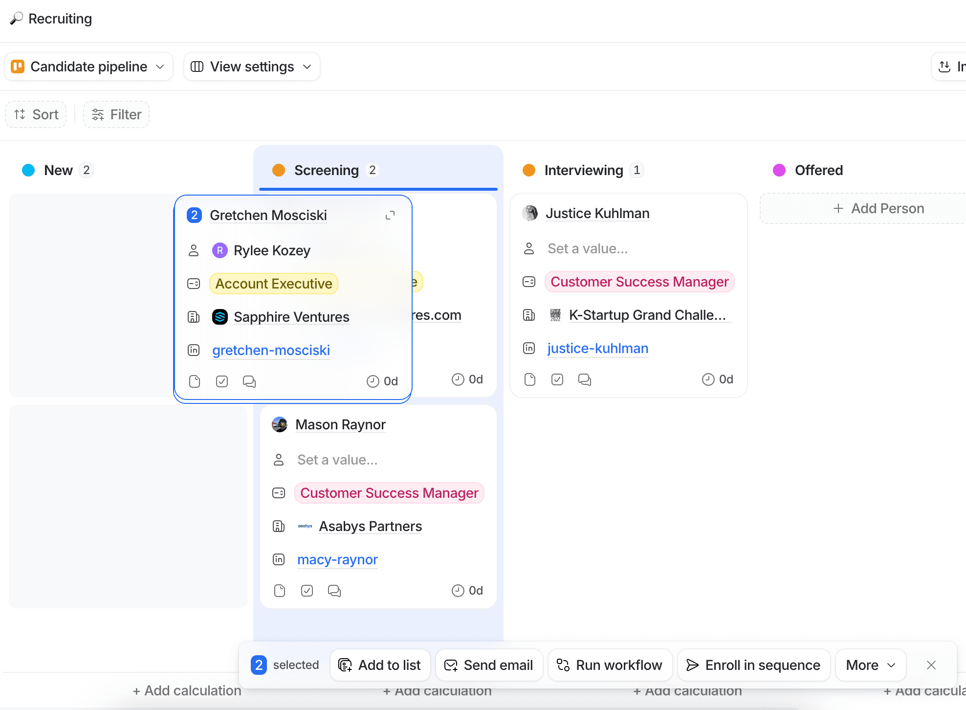Click the Asabys Partners company logo
This screenshot has height=710, width=966.
pyautogui.click(x=305, y=526)
